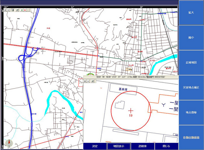Click the measure tool icon in inset map toolbar

point(93,81)
